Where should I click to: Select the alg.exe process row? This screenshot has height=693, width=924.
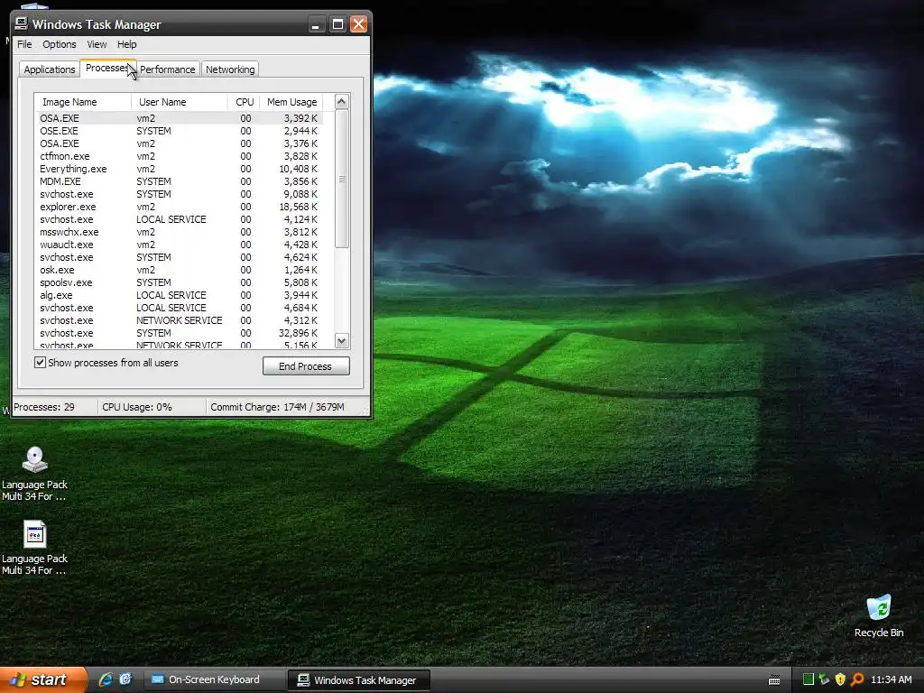point(180,295)
